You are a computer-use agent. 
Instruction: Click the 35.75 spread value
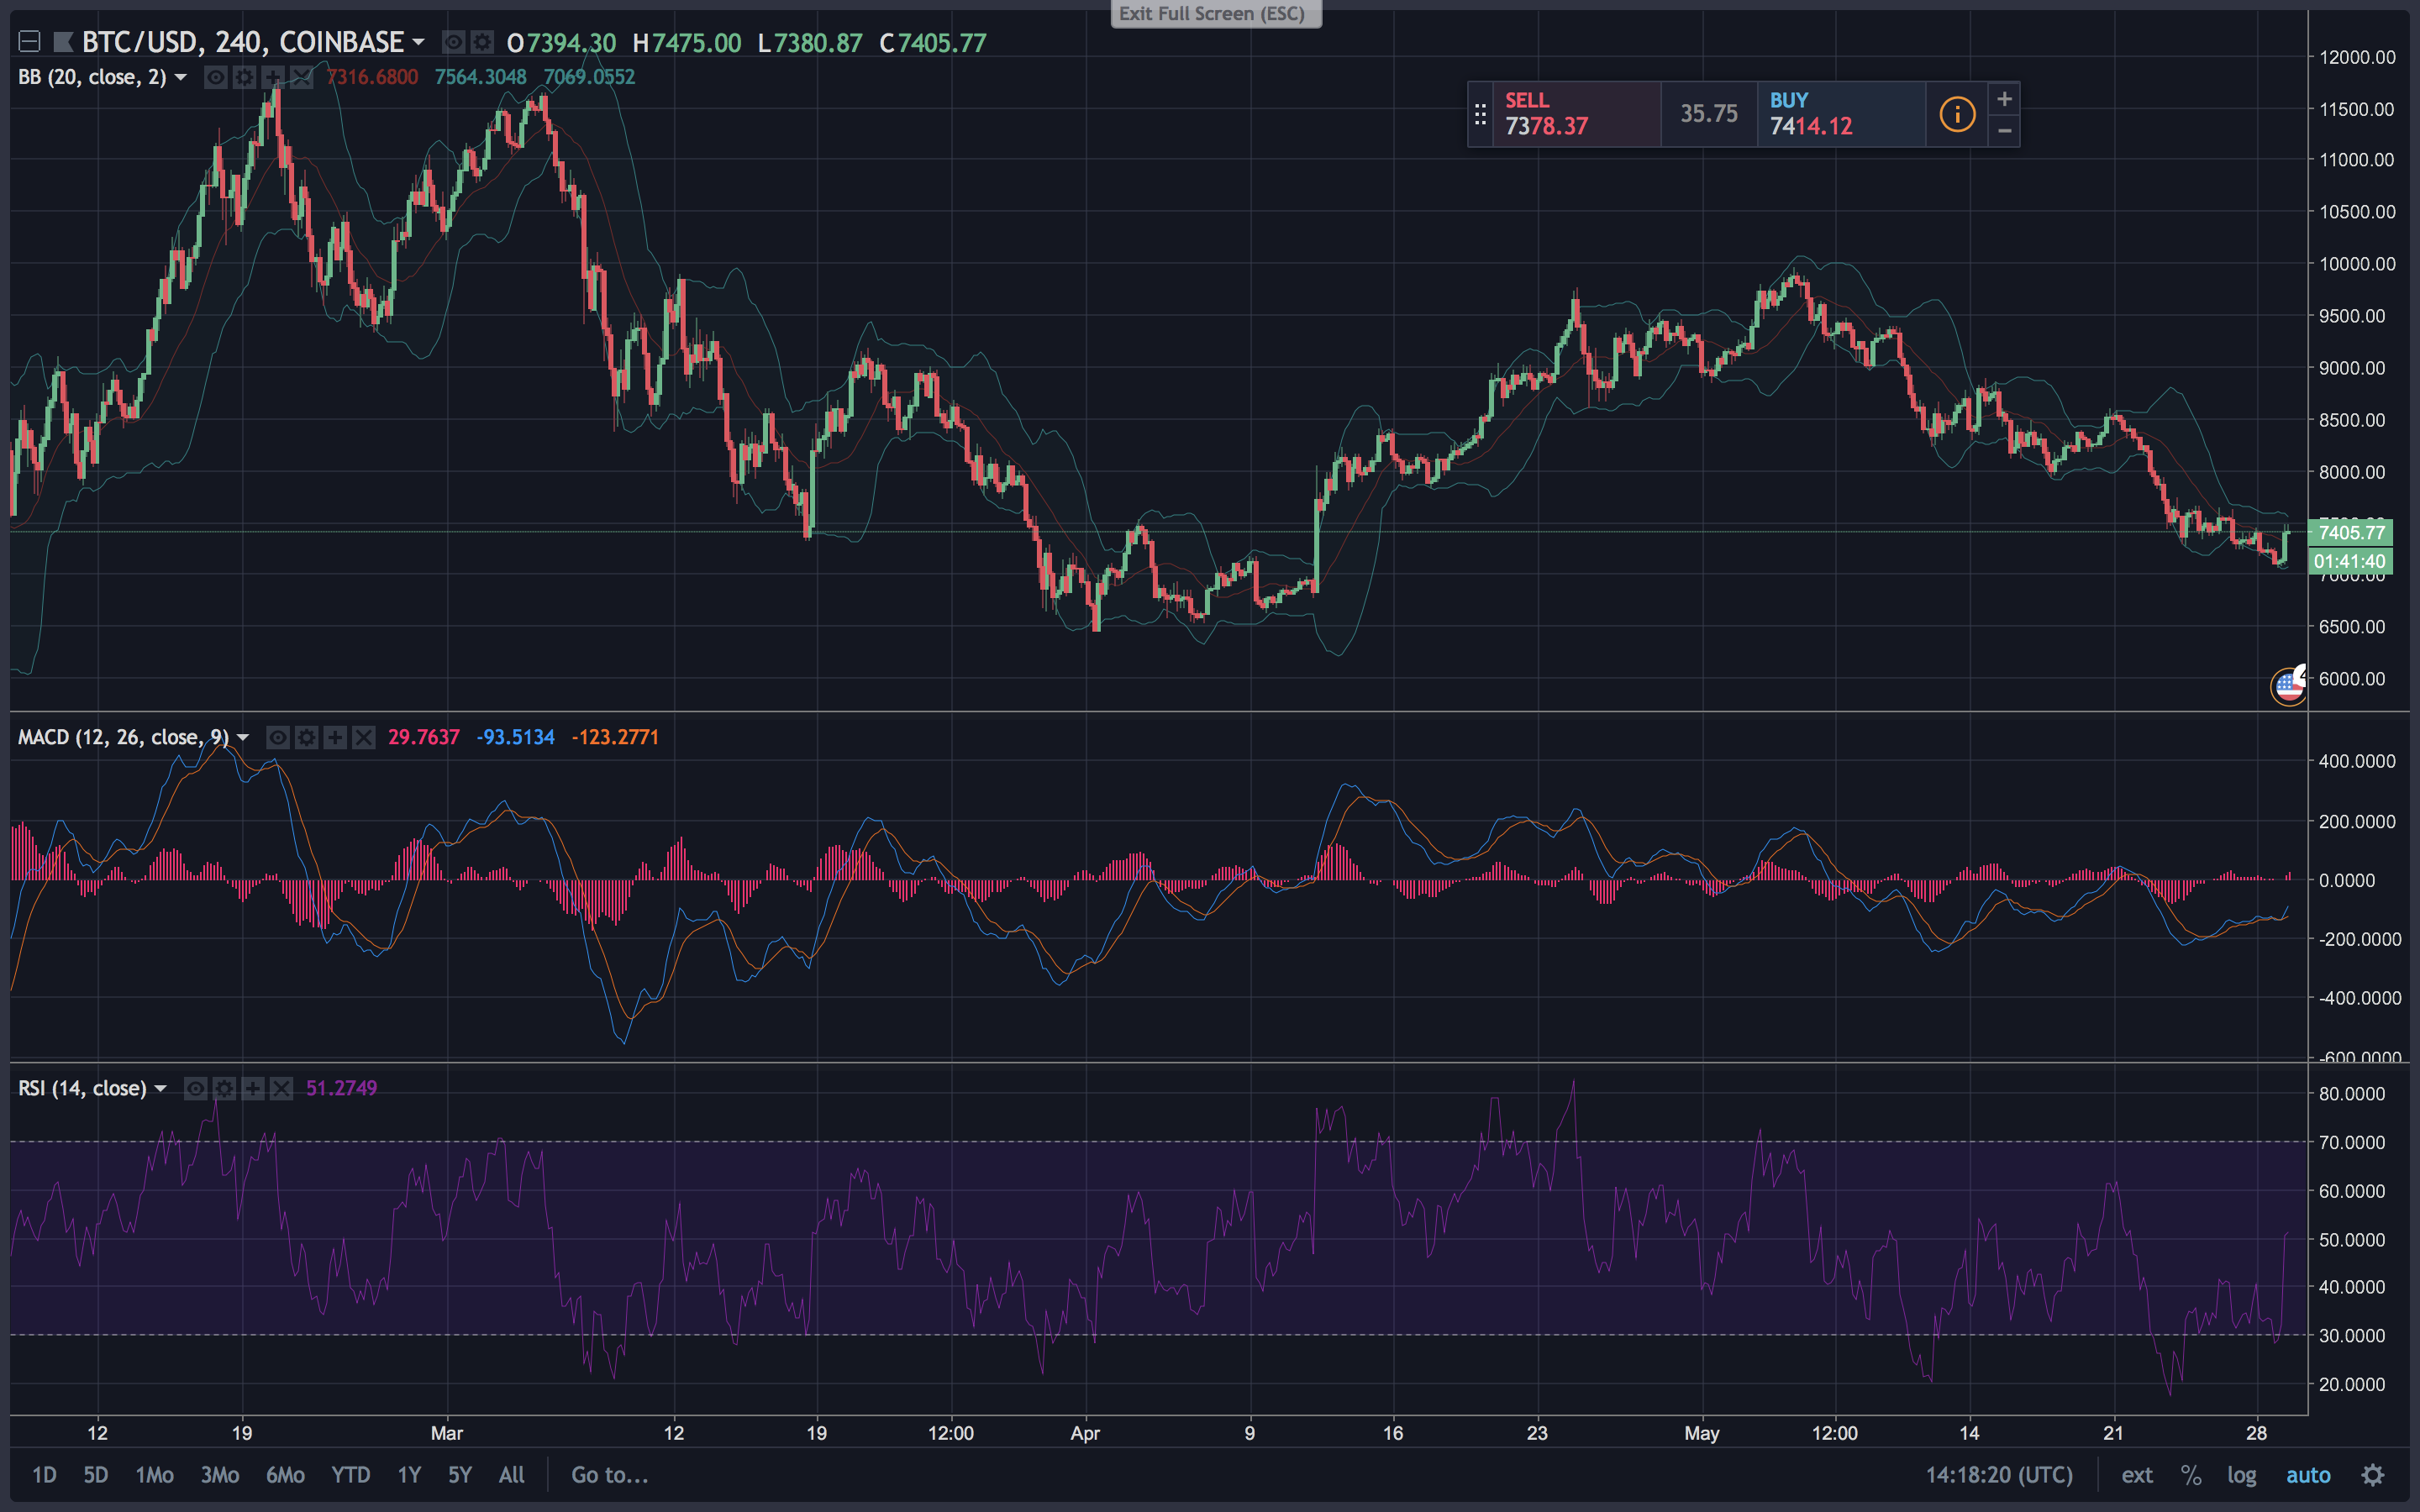tap(1709, 114)
